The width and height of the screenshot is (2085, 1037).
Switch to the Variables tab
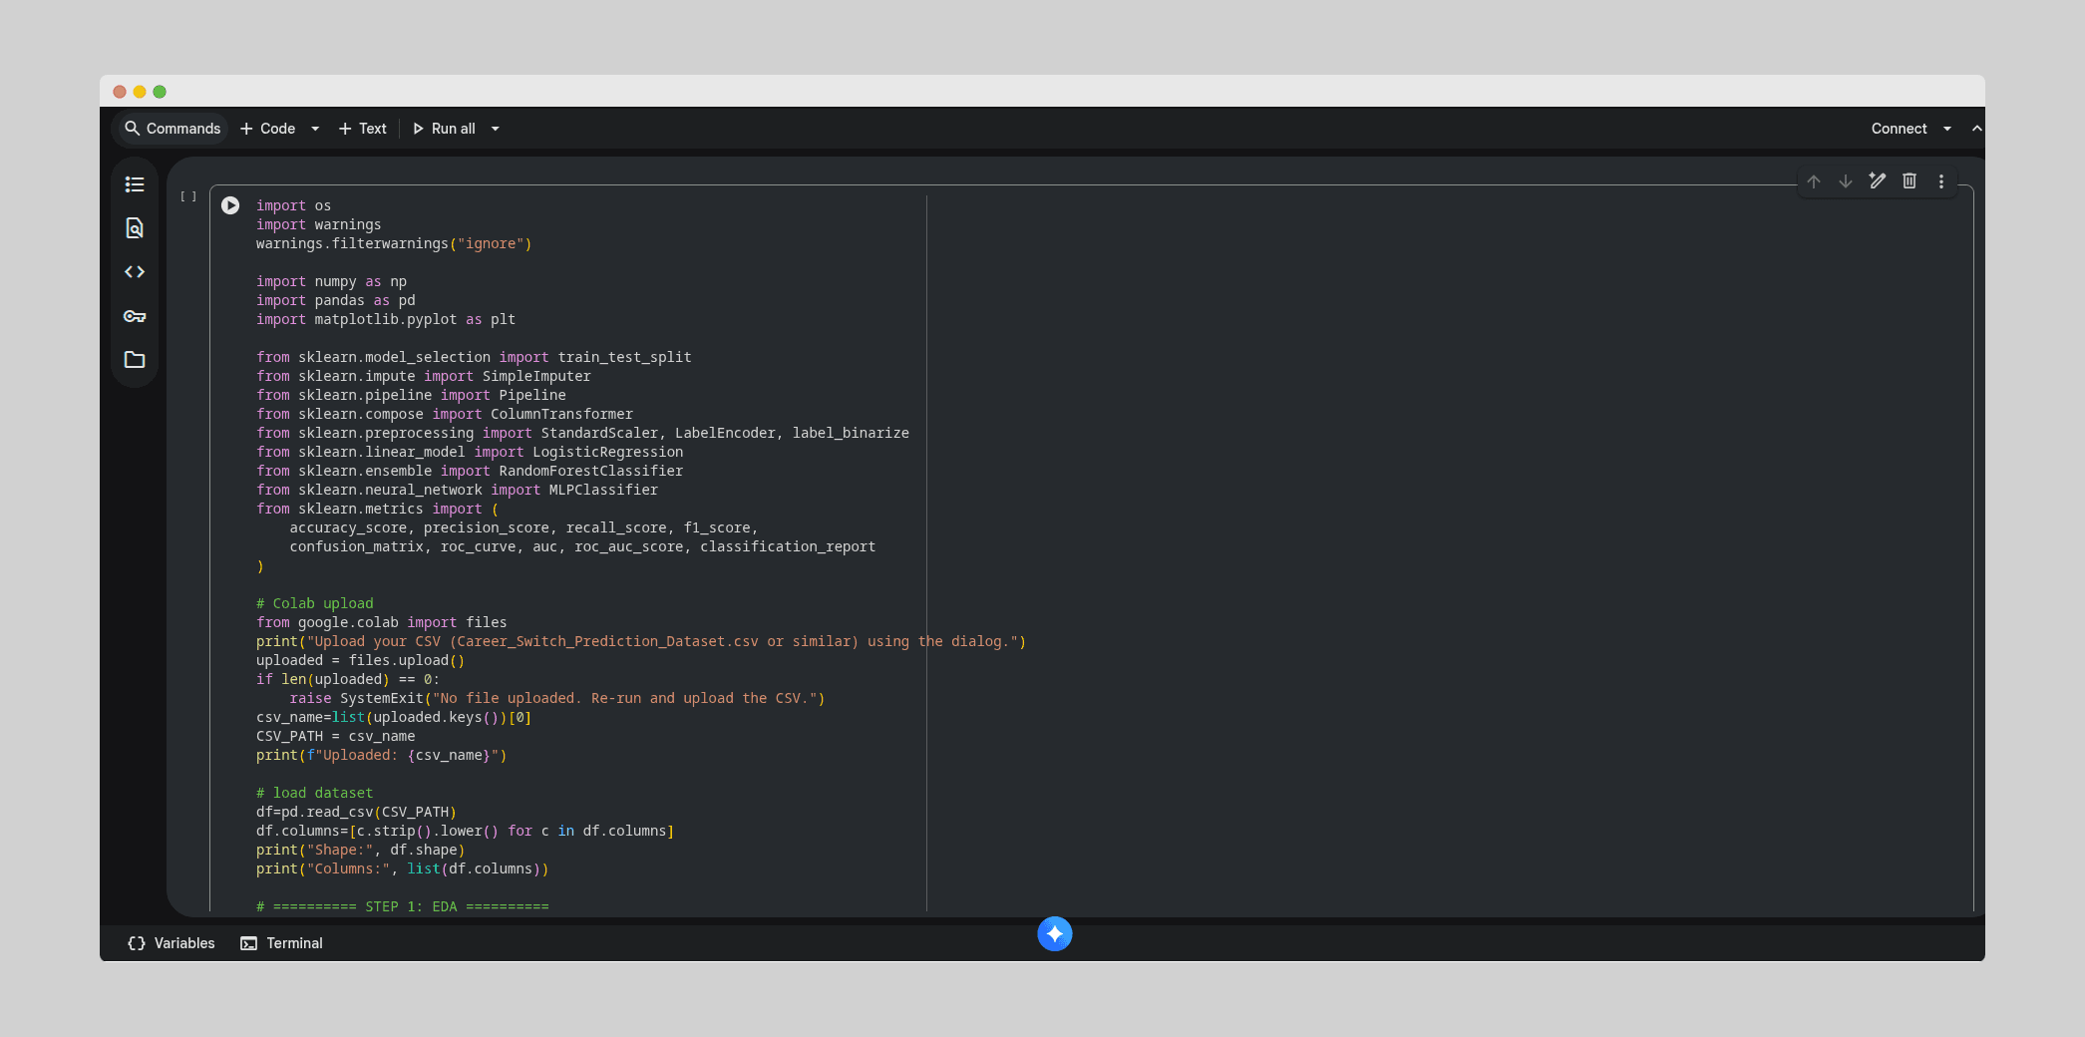coord(172,943)
